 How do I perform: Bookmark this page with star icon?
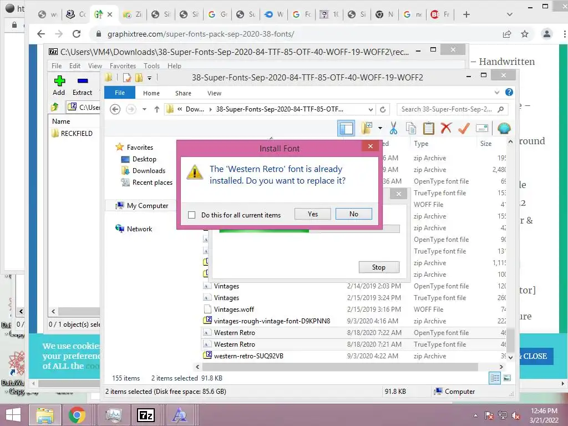coord(525,34)
